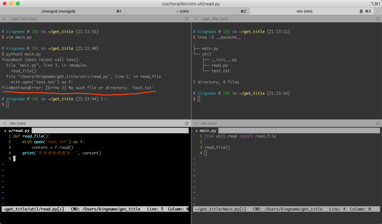Click 'main.py' in the tree output
This screenshot has width=382, height=224.
point(210,48)
